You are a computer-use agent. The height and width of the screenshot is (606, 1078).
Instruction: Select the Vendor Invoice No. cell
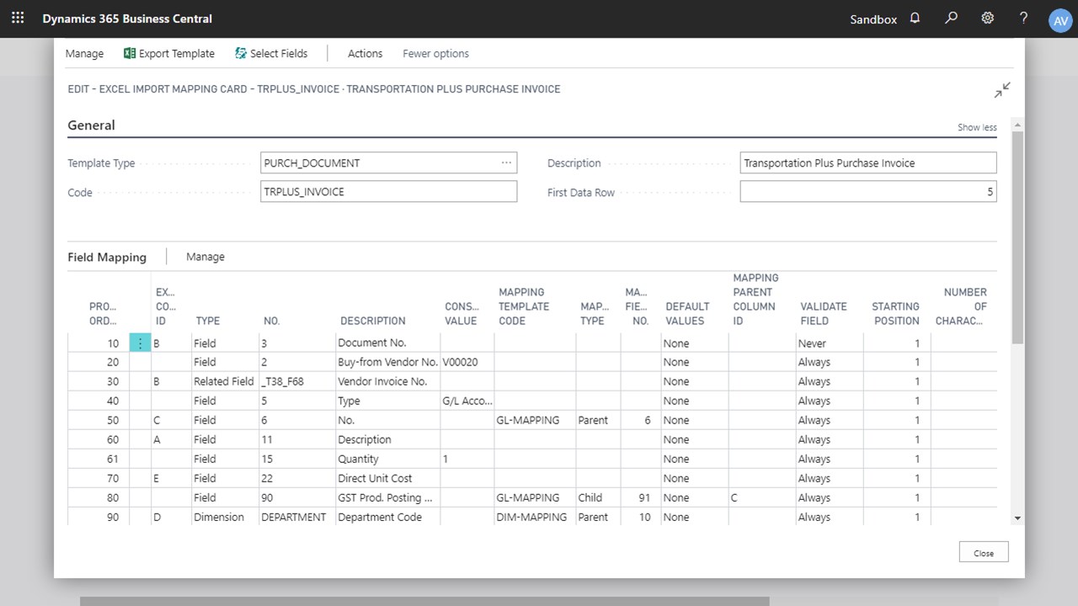point(387,381)
